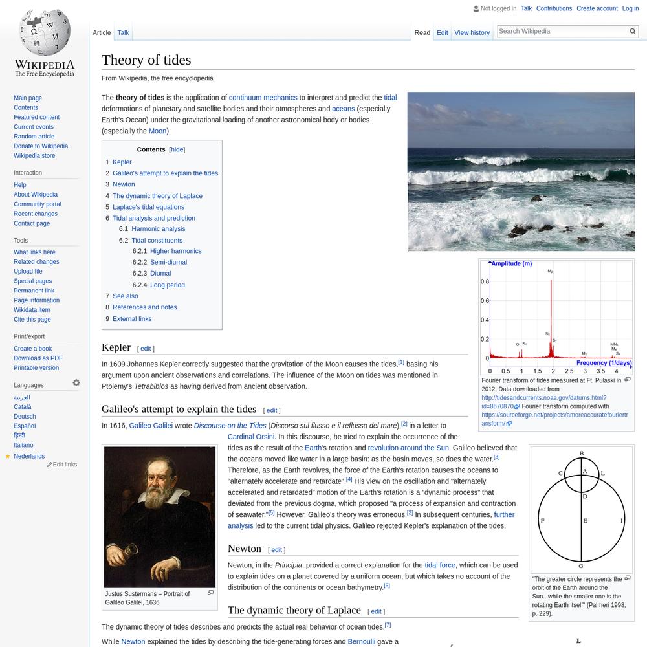The width and height of the screenshot is (647, 647).
Task: Open the View history tab
Action: pyautogui.click(x=472, y=32)
